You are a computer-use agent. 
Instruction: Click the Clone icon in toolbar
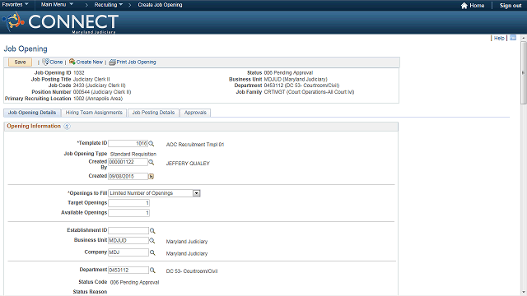[46, 62]
